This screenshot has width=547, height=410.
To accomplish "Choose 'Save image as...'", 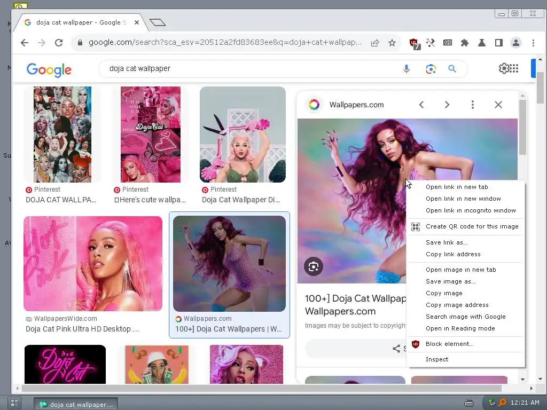I will (466, 282).
